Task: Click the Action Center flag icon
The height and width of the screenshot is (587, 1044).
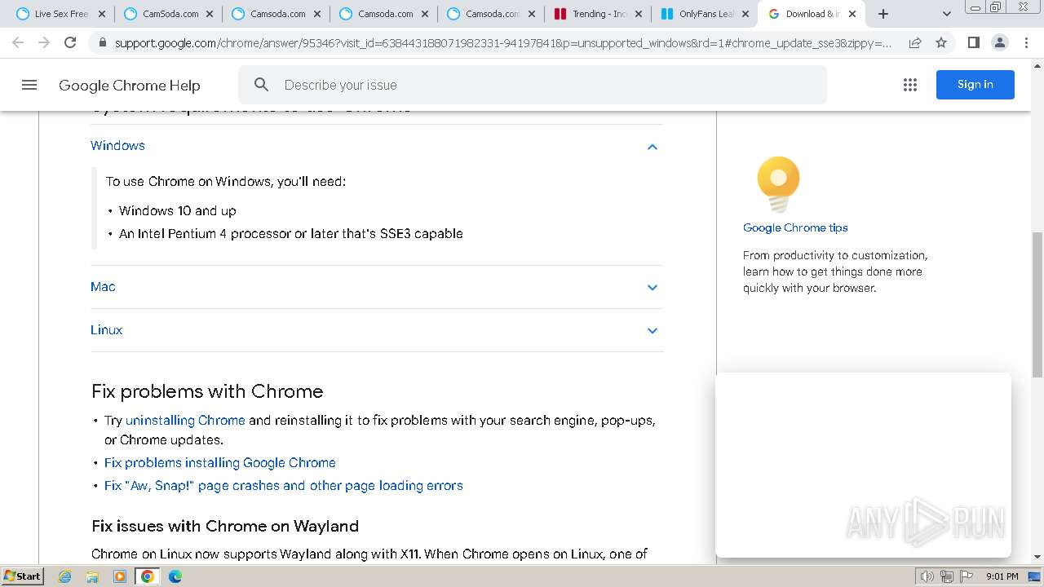Action: (x=967, y=576)
